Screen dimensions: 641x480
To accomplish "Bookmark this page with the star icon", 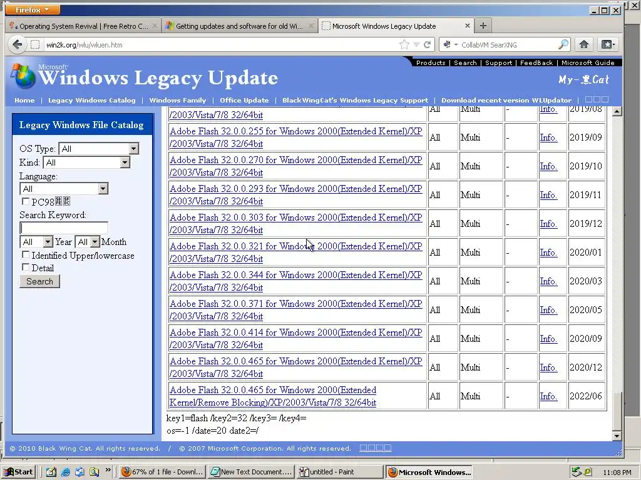I will coord(404,44).
